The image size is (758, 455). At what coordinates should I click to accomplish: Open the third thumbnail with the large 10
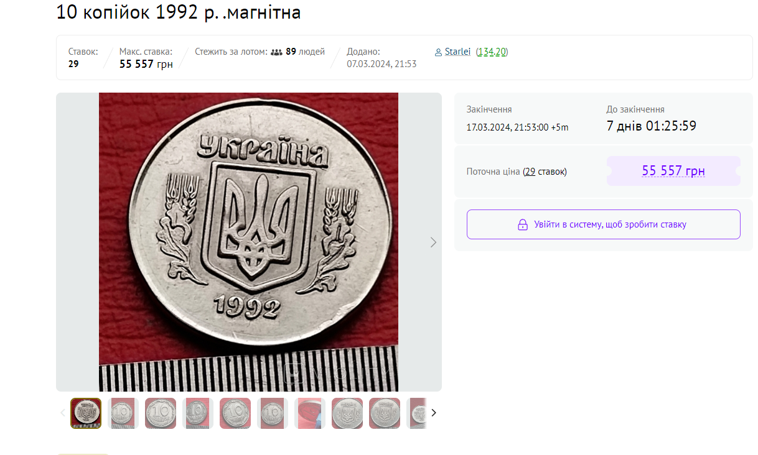(x=161, y=413)
